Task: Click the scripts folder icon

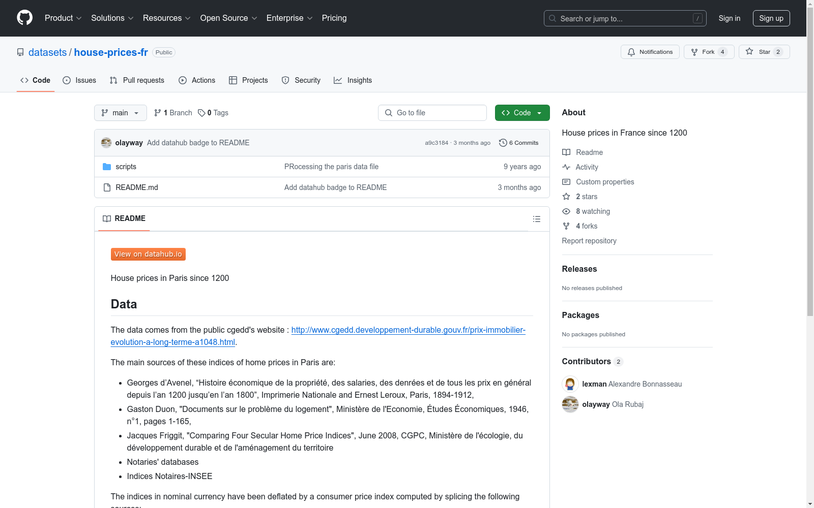Action: point(107,167)
